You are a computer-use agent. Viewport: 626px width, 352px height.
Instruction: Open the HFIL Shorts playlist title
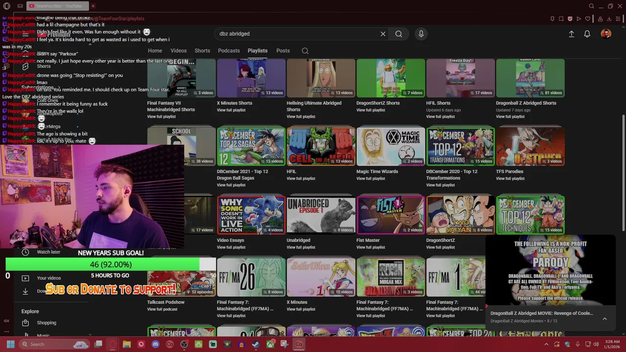point(438,103)
